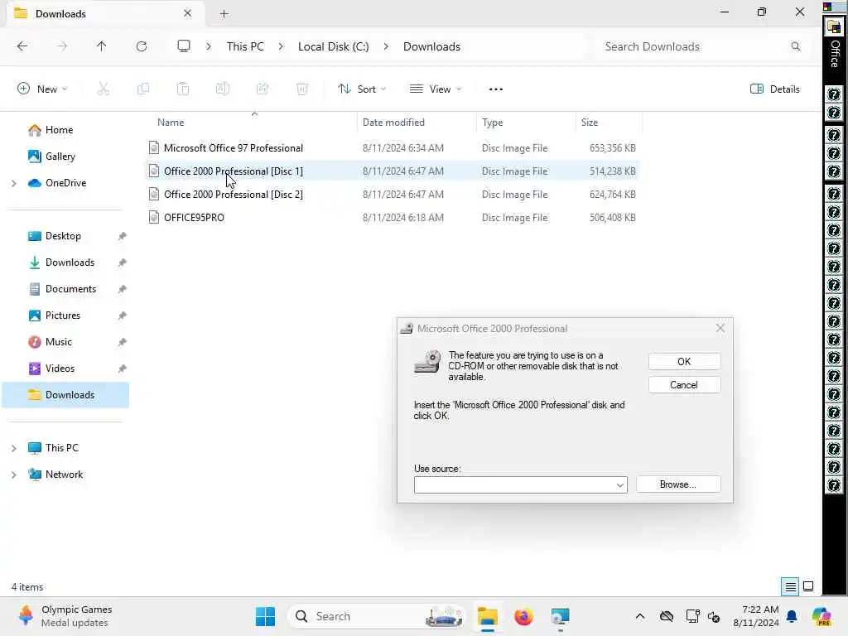Open the New item dropdown
The image size is (848, 636).
tap(42, 89)
